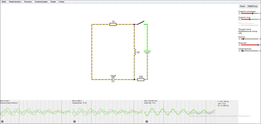The image size is (261, 124).
Task: Open the 10 Ω resistor scope settings gear
Action: (x=146, y=122)
